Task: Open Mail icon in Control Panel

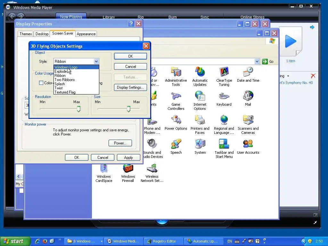Action: 248,99
